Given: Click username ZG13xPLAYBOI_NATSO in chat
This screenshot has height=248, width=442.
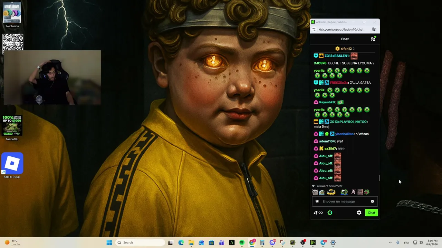Looking at the screenshot, I should tap(348, 122).
